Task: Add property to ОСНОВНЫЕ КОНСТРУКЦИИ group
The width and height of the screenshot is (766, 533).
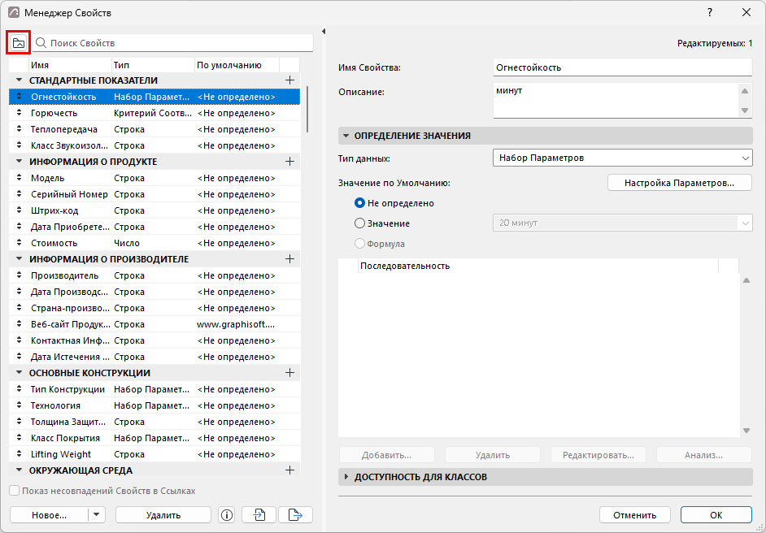Action: pyautogui.click(x=289, y=373)
